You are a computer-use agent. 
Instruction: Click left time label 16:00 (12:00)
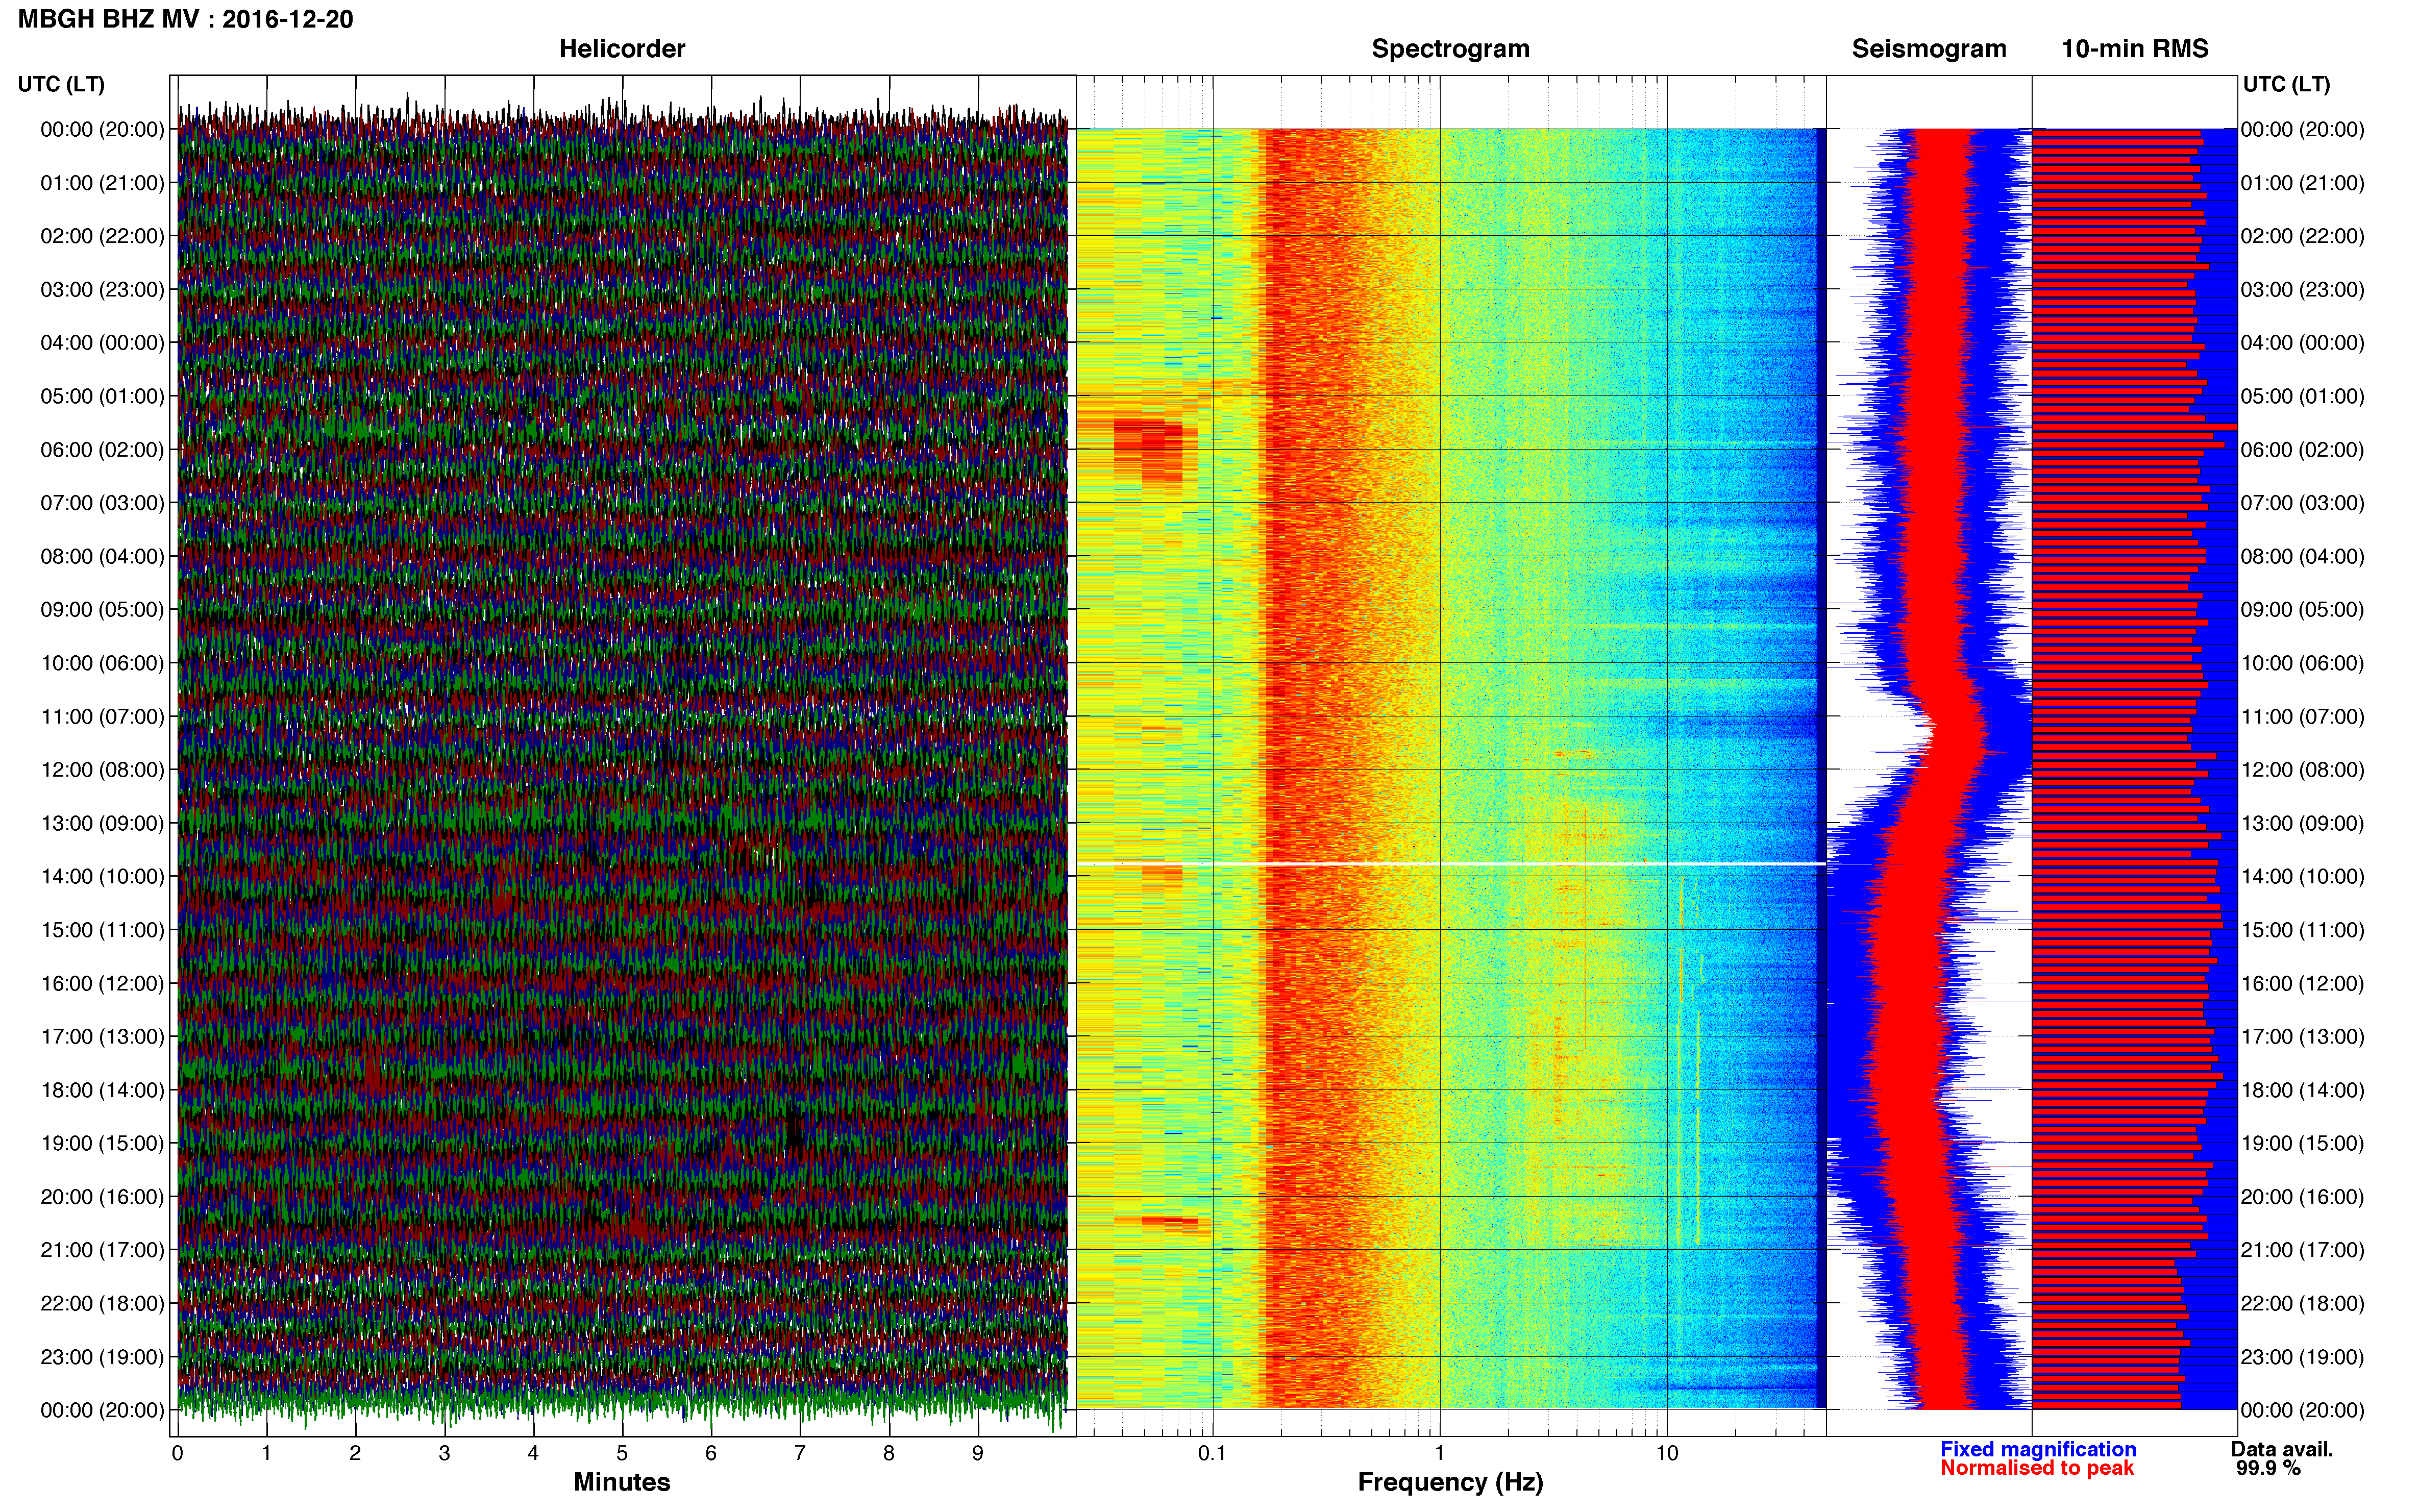pyautogui.click(x=102, y=983)
